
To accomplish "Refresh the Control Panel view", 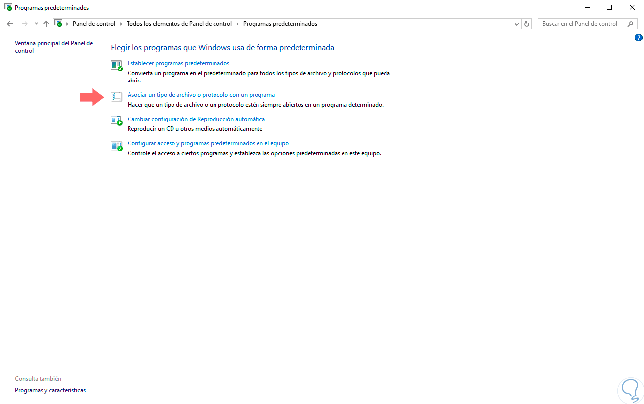I will click(527, 24).
